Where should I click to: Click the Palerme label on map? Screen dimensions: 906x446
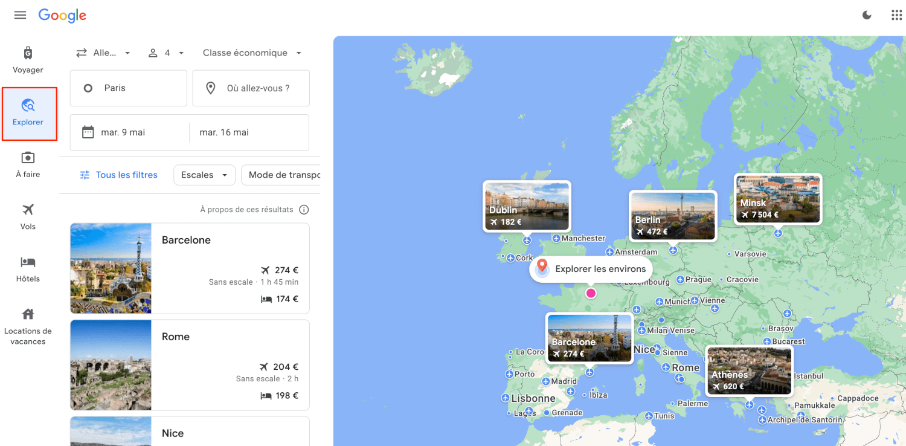692,404
